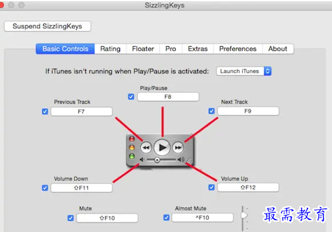Click the low-volume speaker icon on mini player
The height and width of the screenshot is (232, 332).
coord(142,160)
